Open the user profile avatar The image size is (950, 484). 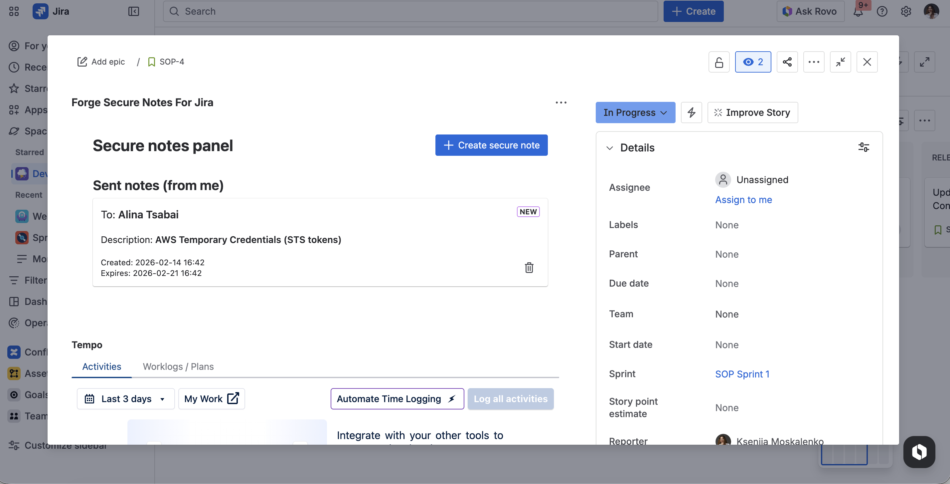tap(931, 11)
